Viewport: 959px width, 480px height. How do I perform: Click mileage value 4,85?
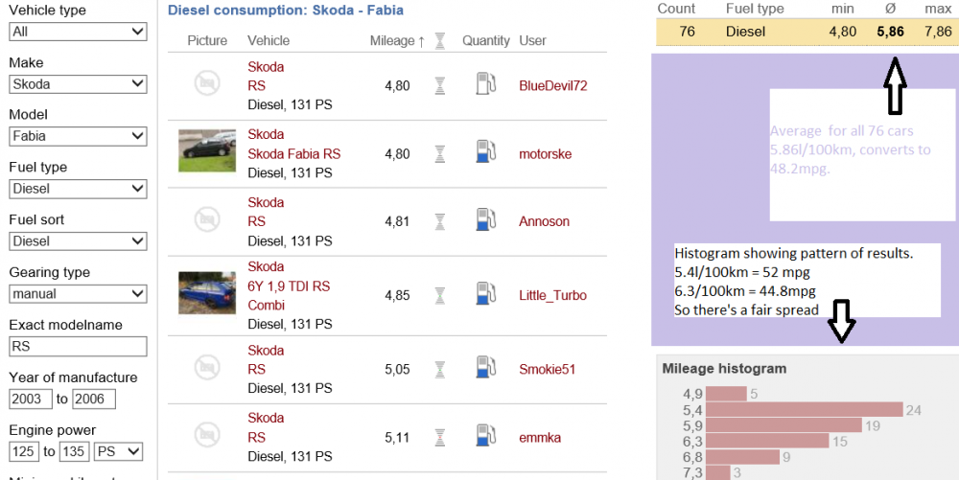point(397,296)
